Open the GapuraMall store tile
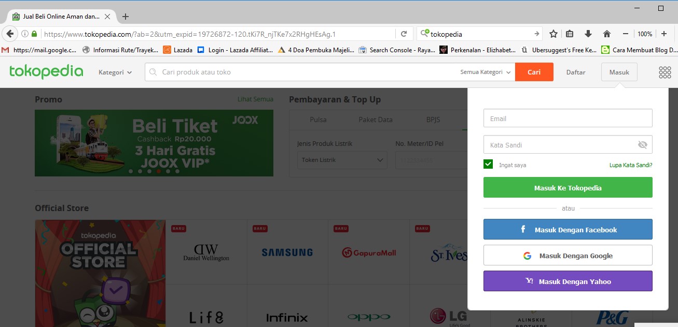The height and width of the screenshot is (327, 678). [x=369, y=252]
